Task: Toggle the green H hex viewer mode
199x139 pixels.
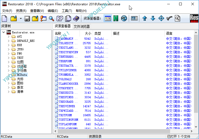Action: 116,19
